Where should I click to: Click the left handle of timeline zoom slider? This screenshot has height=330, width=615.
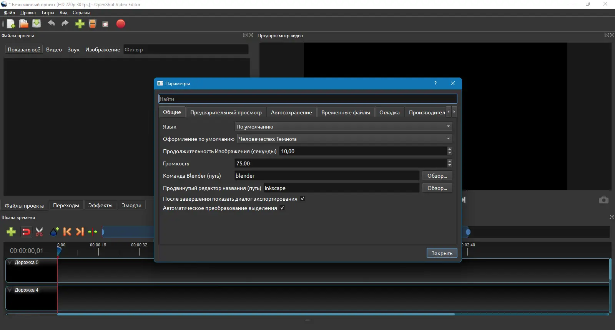(103, 232)
